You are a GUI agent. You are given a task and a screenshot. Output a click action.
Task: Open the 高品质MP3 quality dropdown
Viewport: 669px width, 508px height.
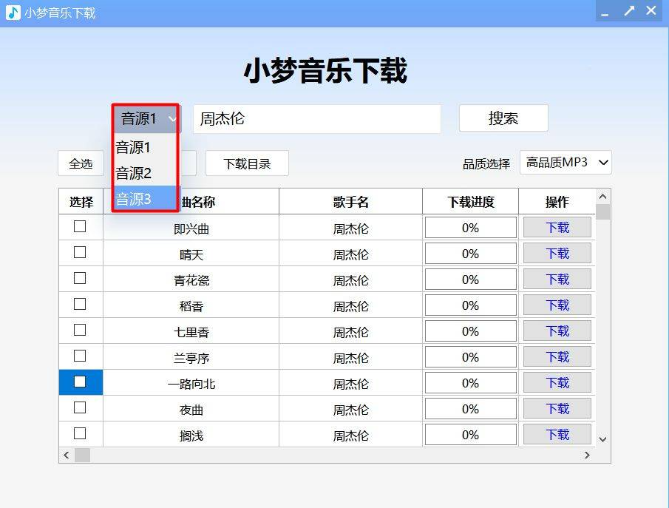click(565, 163)
